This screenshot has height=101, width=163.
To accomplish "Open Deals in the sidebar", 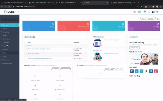I will 10,56.
